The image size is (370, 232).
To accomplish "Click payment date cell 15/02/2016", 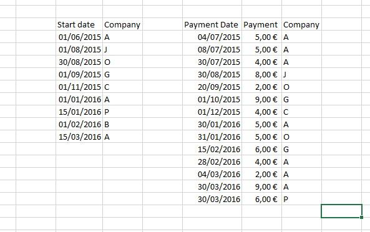I will click(212, 150).
